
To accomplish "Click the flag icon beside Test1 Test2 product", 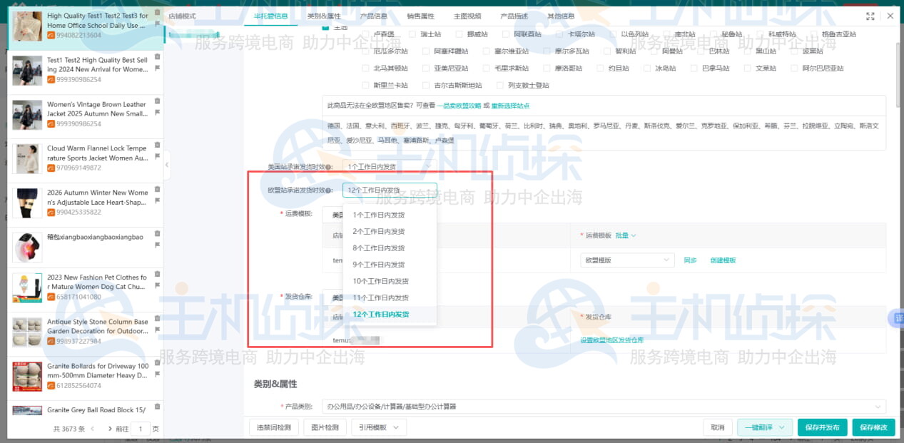I will coord(158,66).
